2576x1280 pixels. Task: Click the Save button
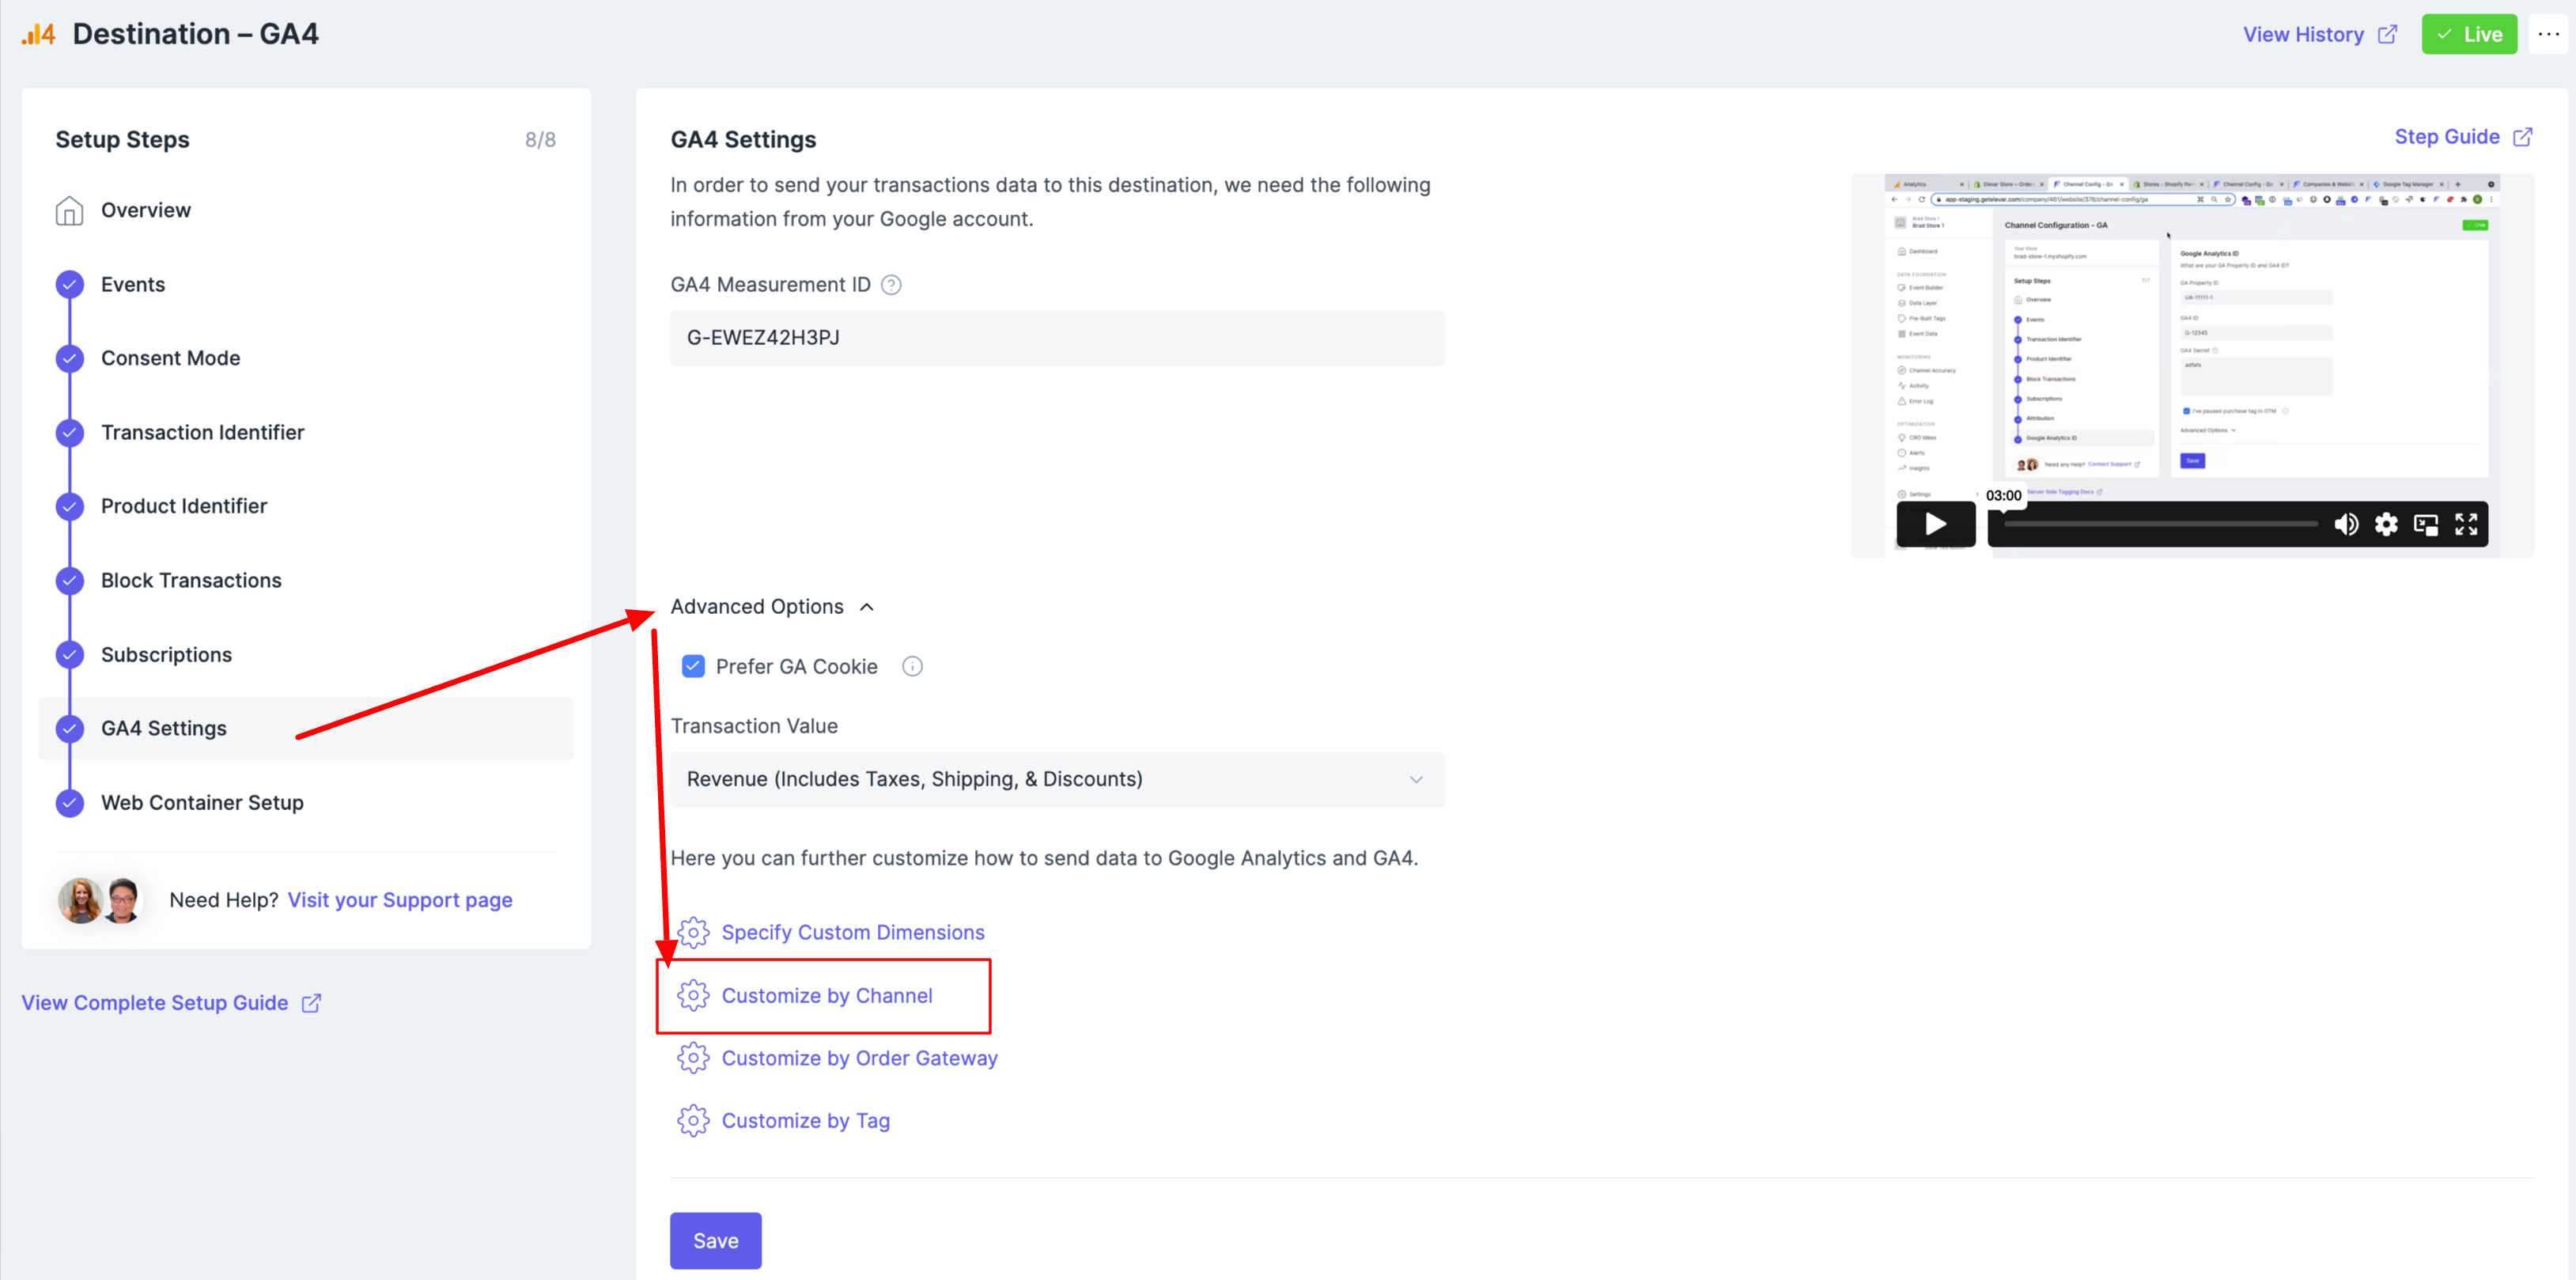pos(715,1240)
